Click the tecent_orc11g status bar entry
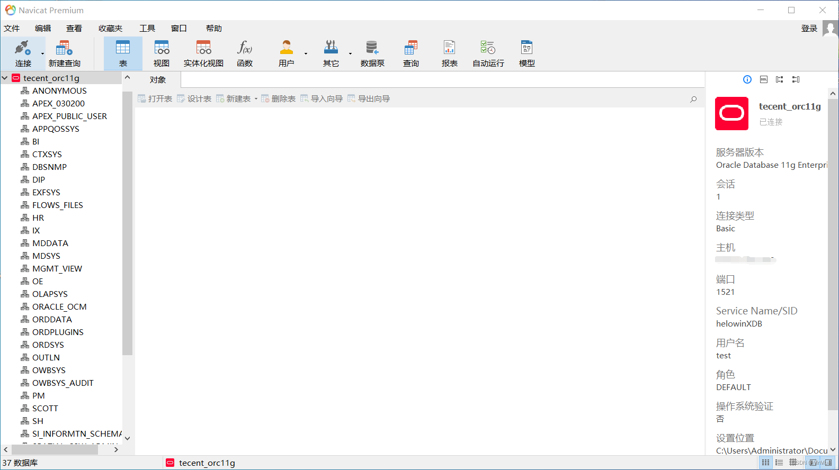 click(201, 463)
